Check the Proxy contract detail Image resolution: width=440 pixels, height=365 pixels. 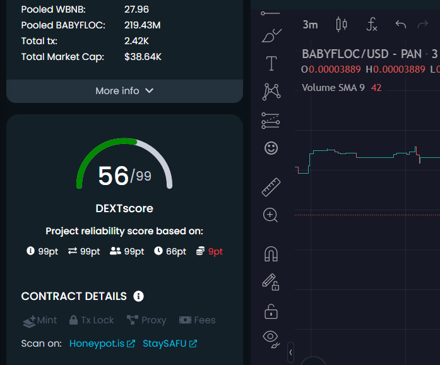[146, 320]
